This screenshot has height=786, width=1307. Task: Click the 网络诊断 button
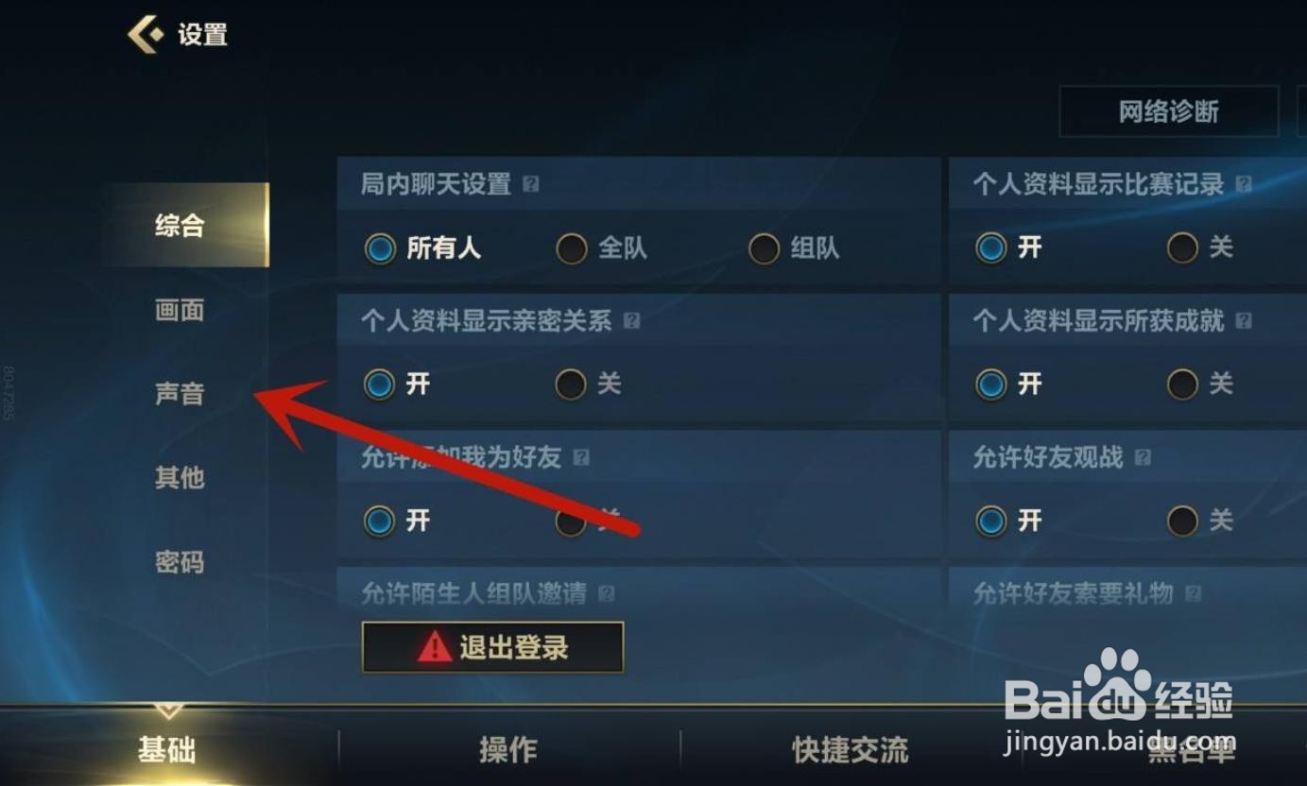coord(1169,111)
